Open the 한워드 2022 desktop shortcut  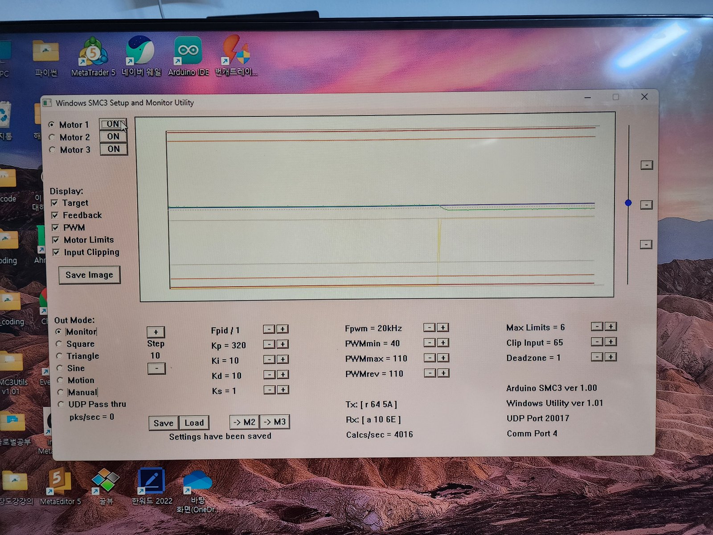[x=152, y=481]
